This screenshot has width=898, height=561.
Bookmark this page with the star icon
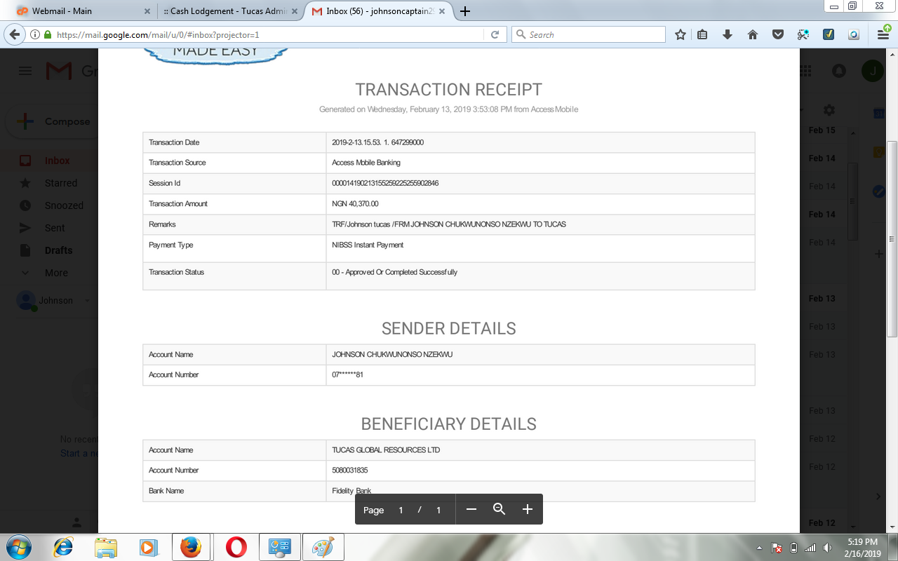coord(680,34)
